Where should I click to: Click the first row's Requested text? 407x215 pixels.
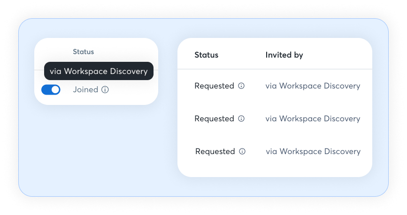click(x=215, y=86)
